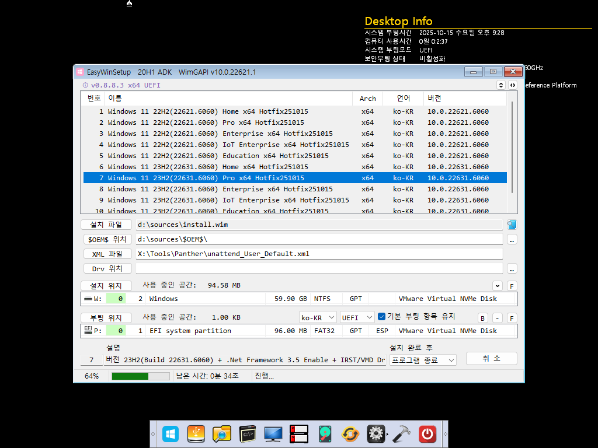
Task: Open the red server disks icon in dock
Action: pos(298,434)
